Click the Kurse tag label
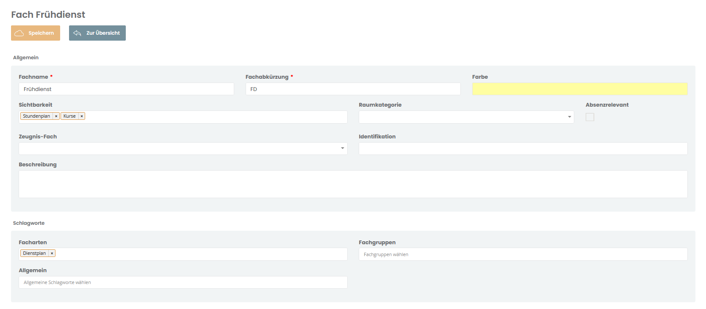This screenshot has width=706, height=309. 69,116
